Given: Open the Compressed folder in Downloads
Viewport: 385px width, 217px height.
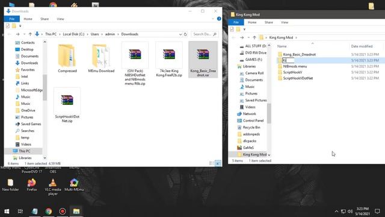Looking at the screenshot, I should tap(67, 58).
